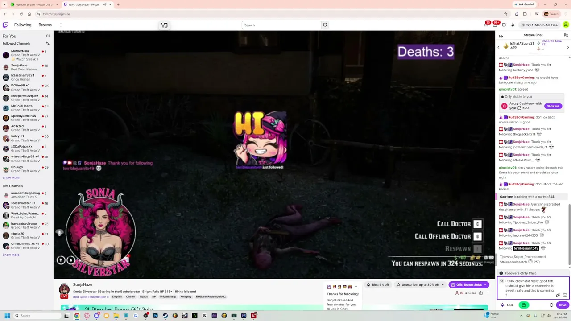Open the cheer party popper icon
This screenshot has width=571, height=321.
(x=558, y=295)
